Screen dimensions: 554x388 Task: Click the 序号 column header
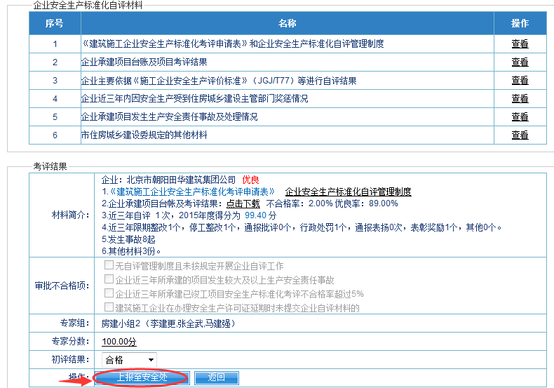pyautogui.click(x=55, y=24)
